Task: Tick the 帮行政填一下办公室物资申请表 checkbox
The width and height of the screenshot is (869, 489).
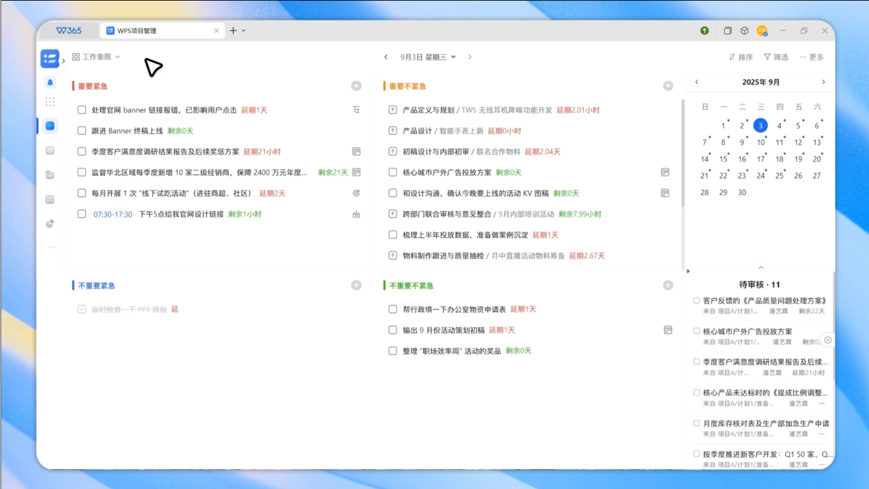Action: tap(393, 310)
